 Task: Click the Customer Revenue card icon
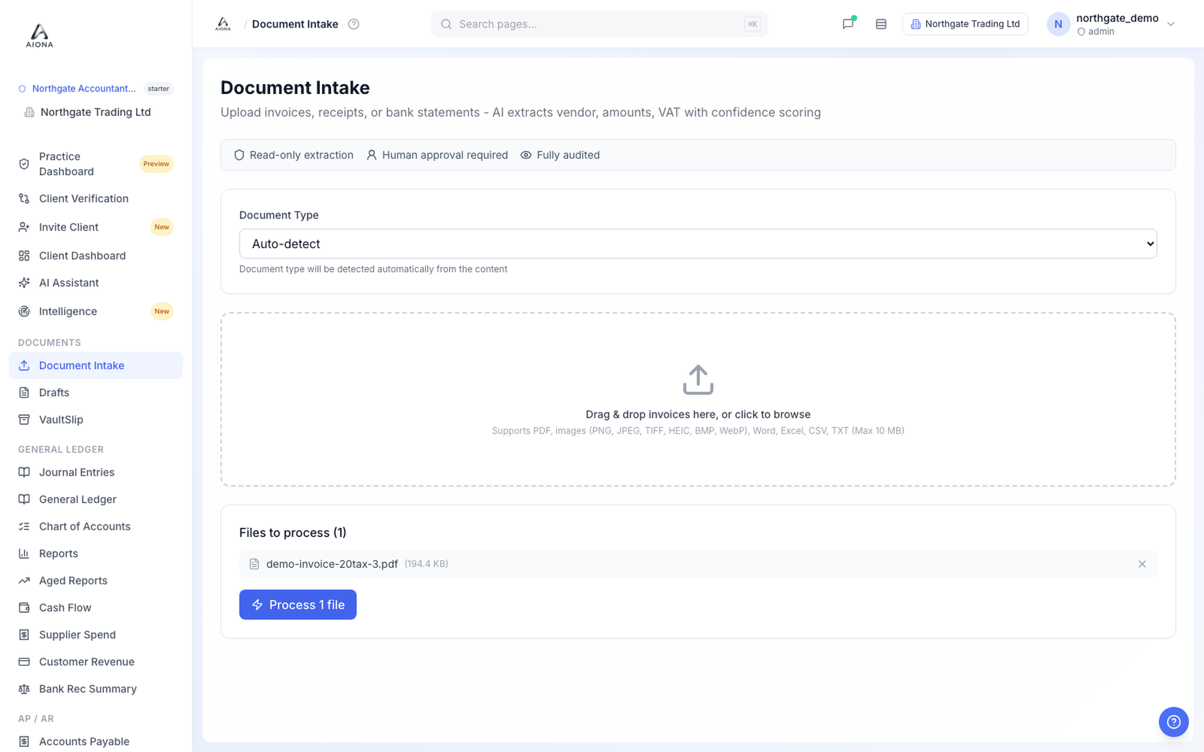[x=24, y=662]
